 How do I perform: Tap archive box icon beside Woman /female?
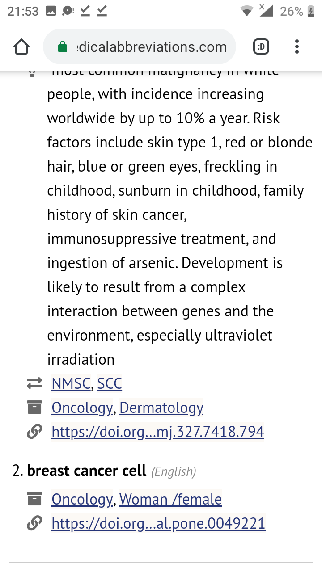click(34, 499)
